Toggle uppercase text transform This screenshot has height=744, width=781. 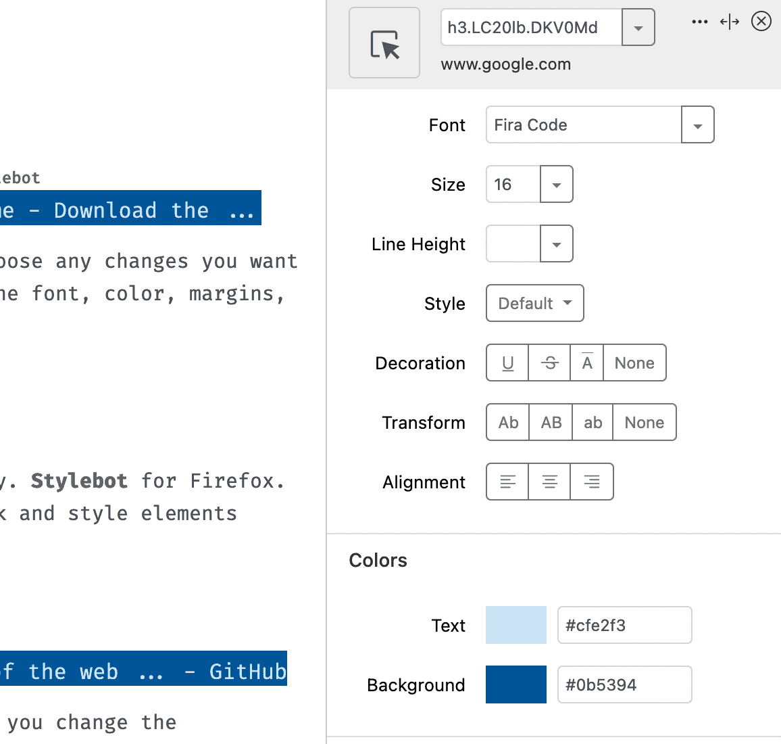click(551, 422)
